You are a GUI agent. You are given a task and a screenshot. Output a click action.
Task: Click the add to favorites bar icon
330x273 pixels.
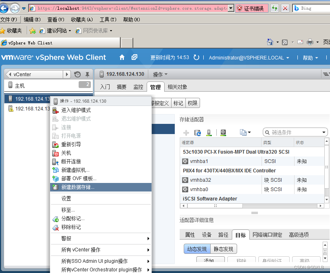(x=33, y=31)
